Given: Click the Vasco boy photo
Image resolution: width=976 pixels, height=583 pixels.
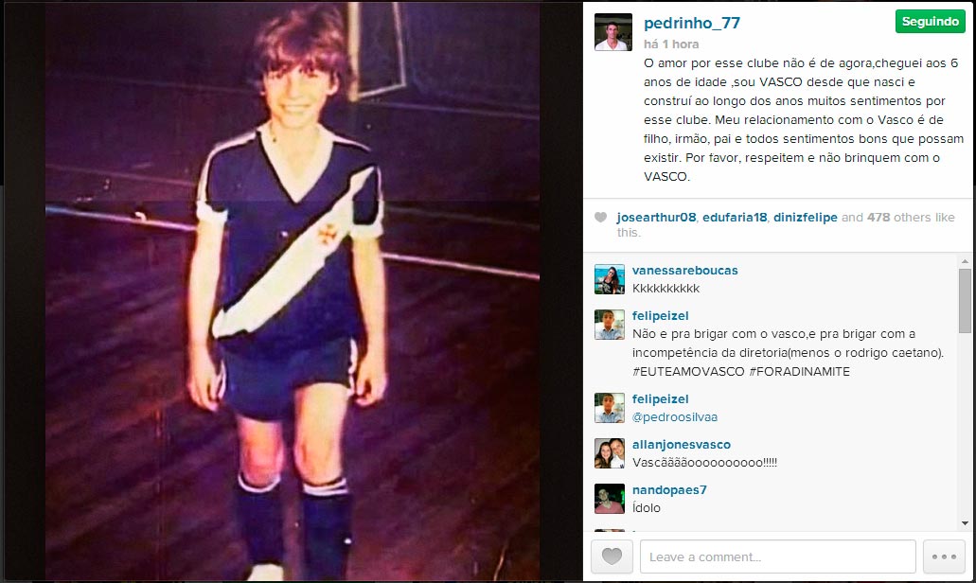Looking at the screenshot, I should [293, 291].
